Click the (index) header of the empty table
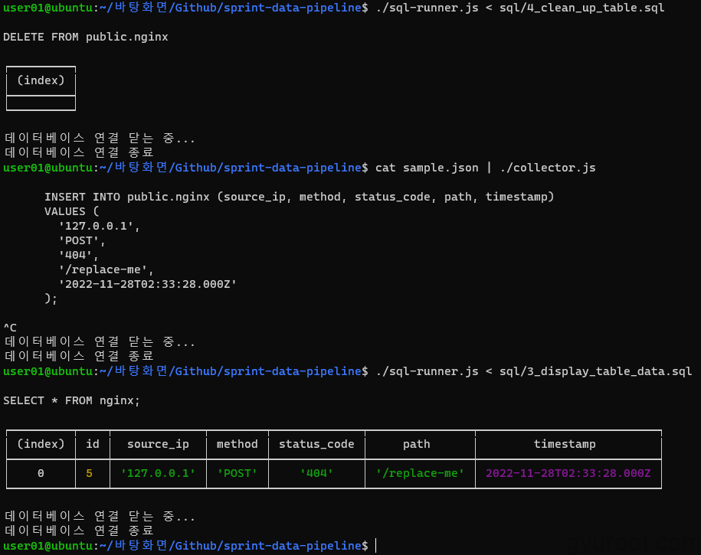Image resolution: width=701 pixels, height=555 pixels. pos(41,80)
